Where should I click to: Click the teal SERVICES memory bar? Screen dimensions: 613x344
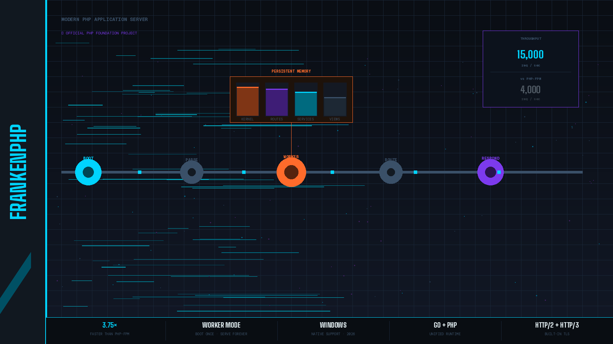(x=306, y=104)
